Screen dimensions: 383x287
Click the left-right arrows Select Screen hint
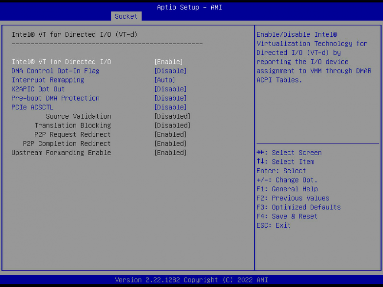[289, 153]
